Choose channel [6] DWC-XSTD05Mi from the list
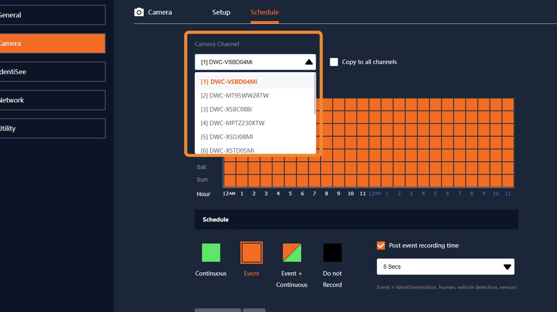The image size is (557, 312). (254, 149)
